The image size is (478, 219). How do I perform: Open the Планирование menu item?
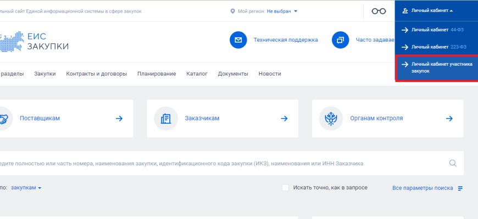click(157, 74)
